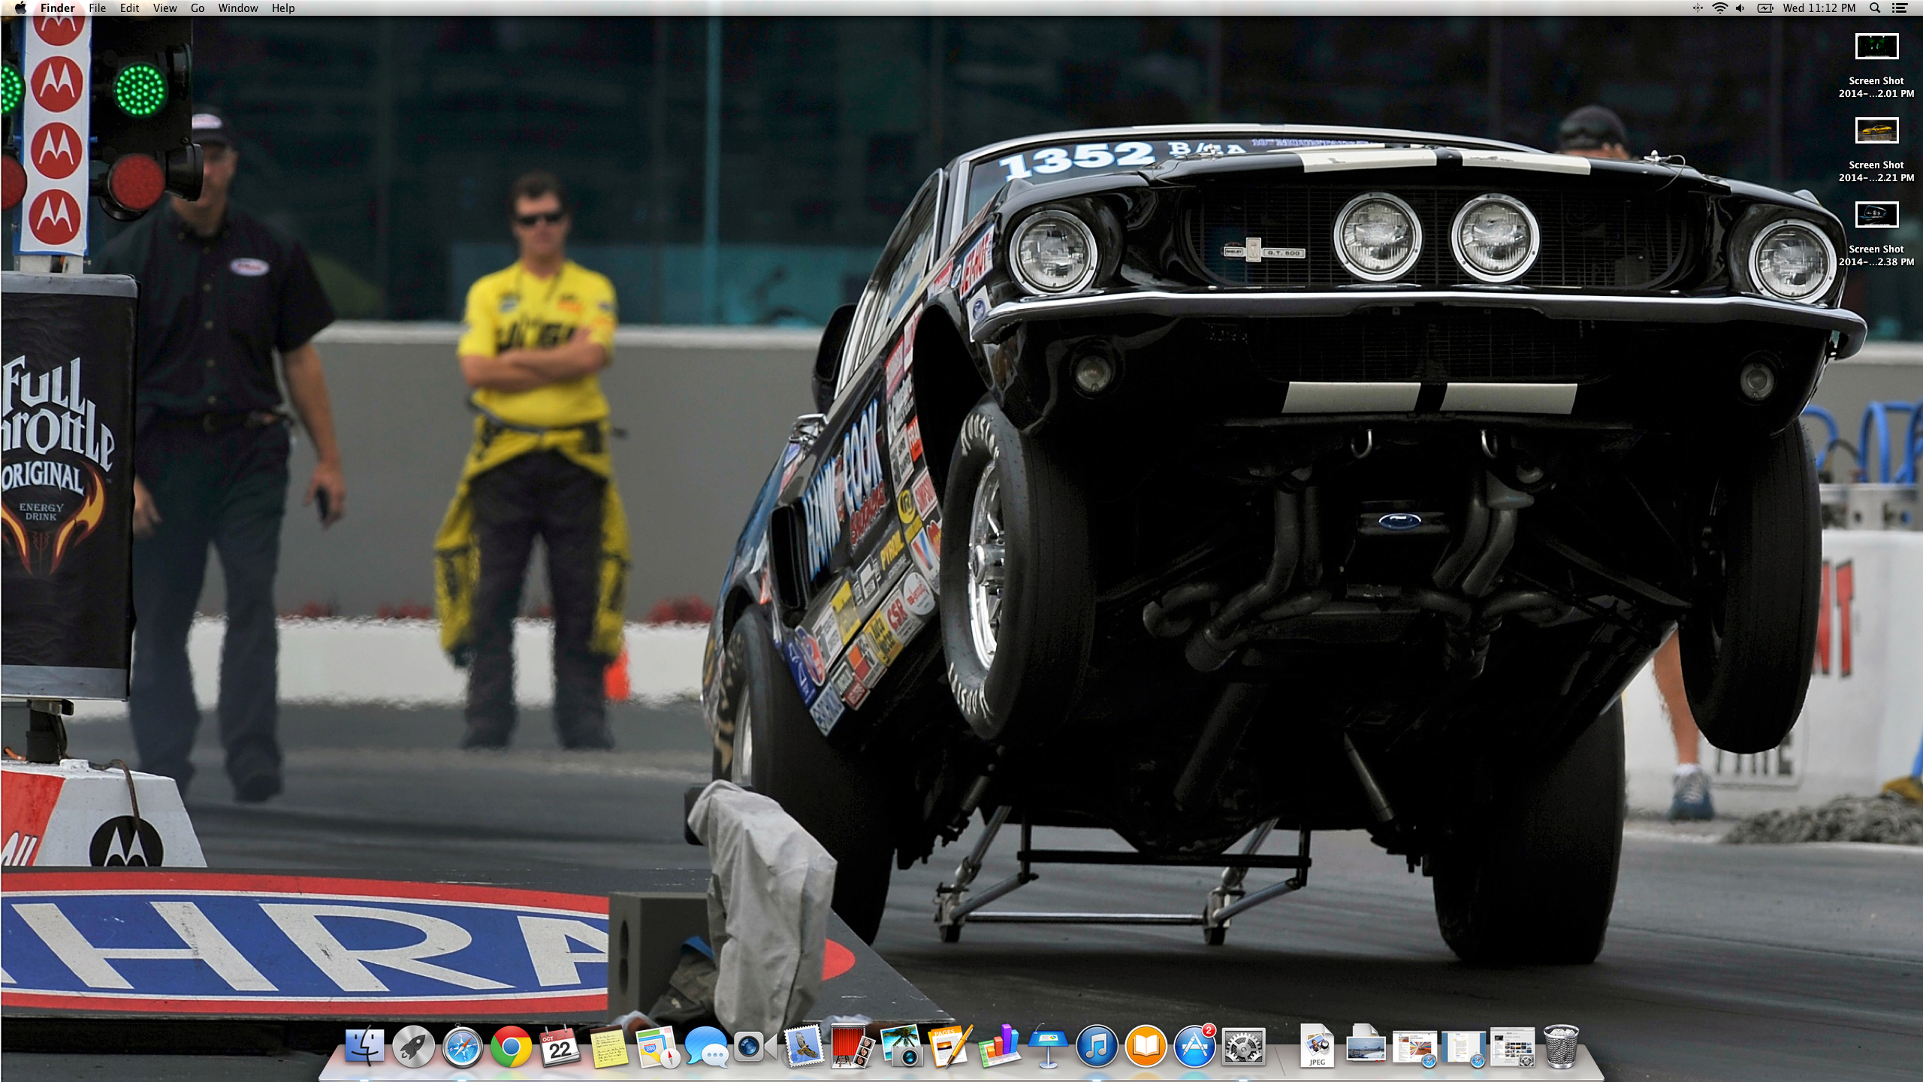Launch Pages from the Dock
Screen dimensions: 1923x1082
coord(950,1046)
